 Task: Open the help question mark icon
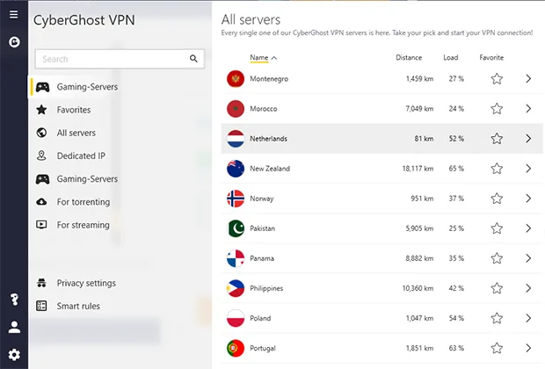click(14, 300)
